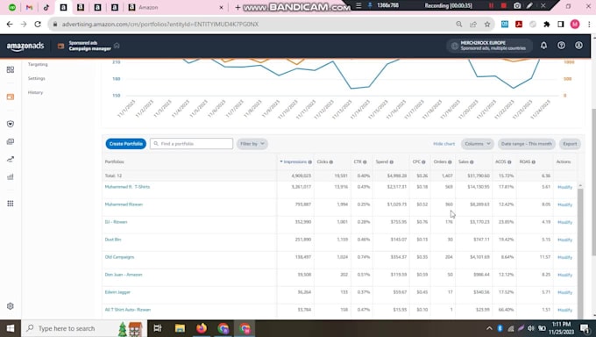Select History in the side menu

coord(35,92)
